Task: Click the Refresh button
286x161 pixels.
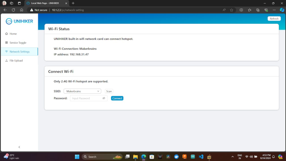Action: (274, 19)
